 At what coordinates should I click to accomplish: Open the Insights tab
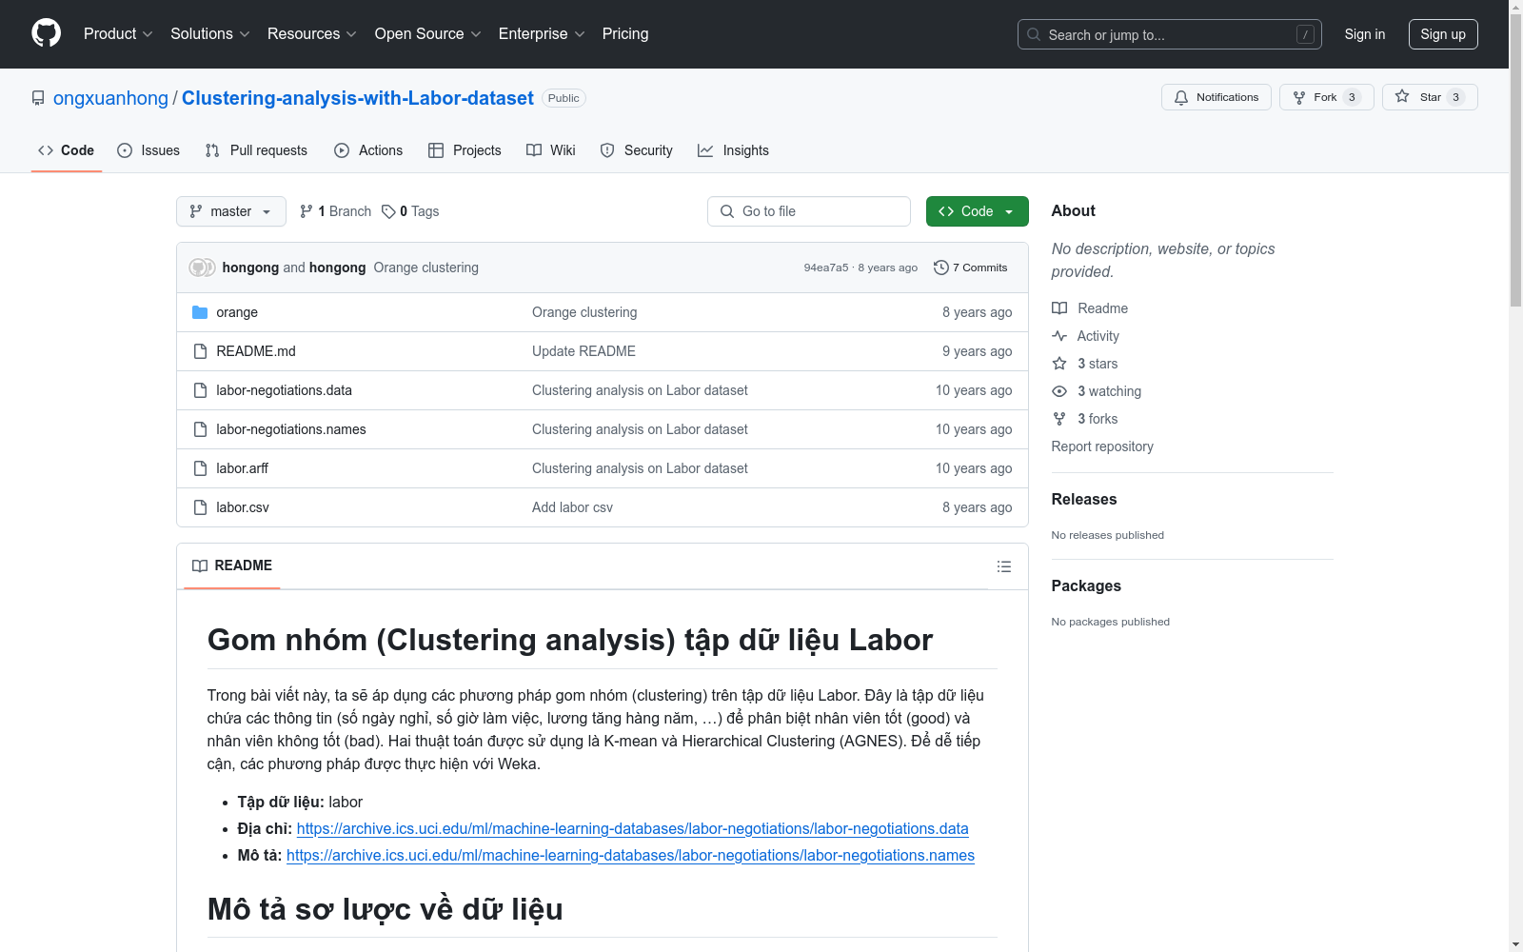733,150
